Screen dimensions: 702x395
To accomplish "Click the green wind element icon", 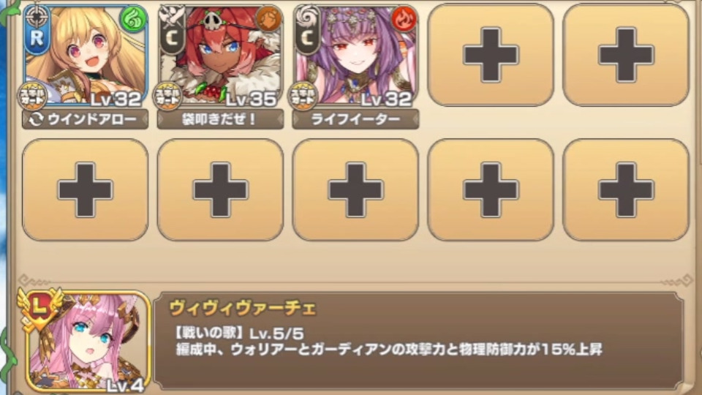I will click(133, 19).
